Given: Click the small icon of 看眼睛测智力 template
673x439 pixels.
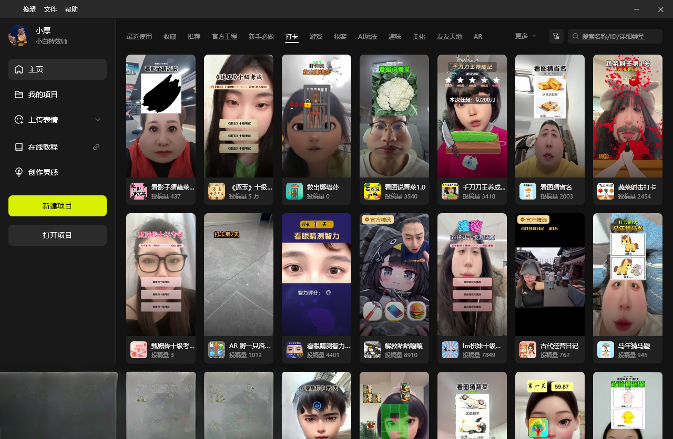Looking at the screenshot, I should (x=294, y=350).
